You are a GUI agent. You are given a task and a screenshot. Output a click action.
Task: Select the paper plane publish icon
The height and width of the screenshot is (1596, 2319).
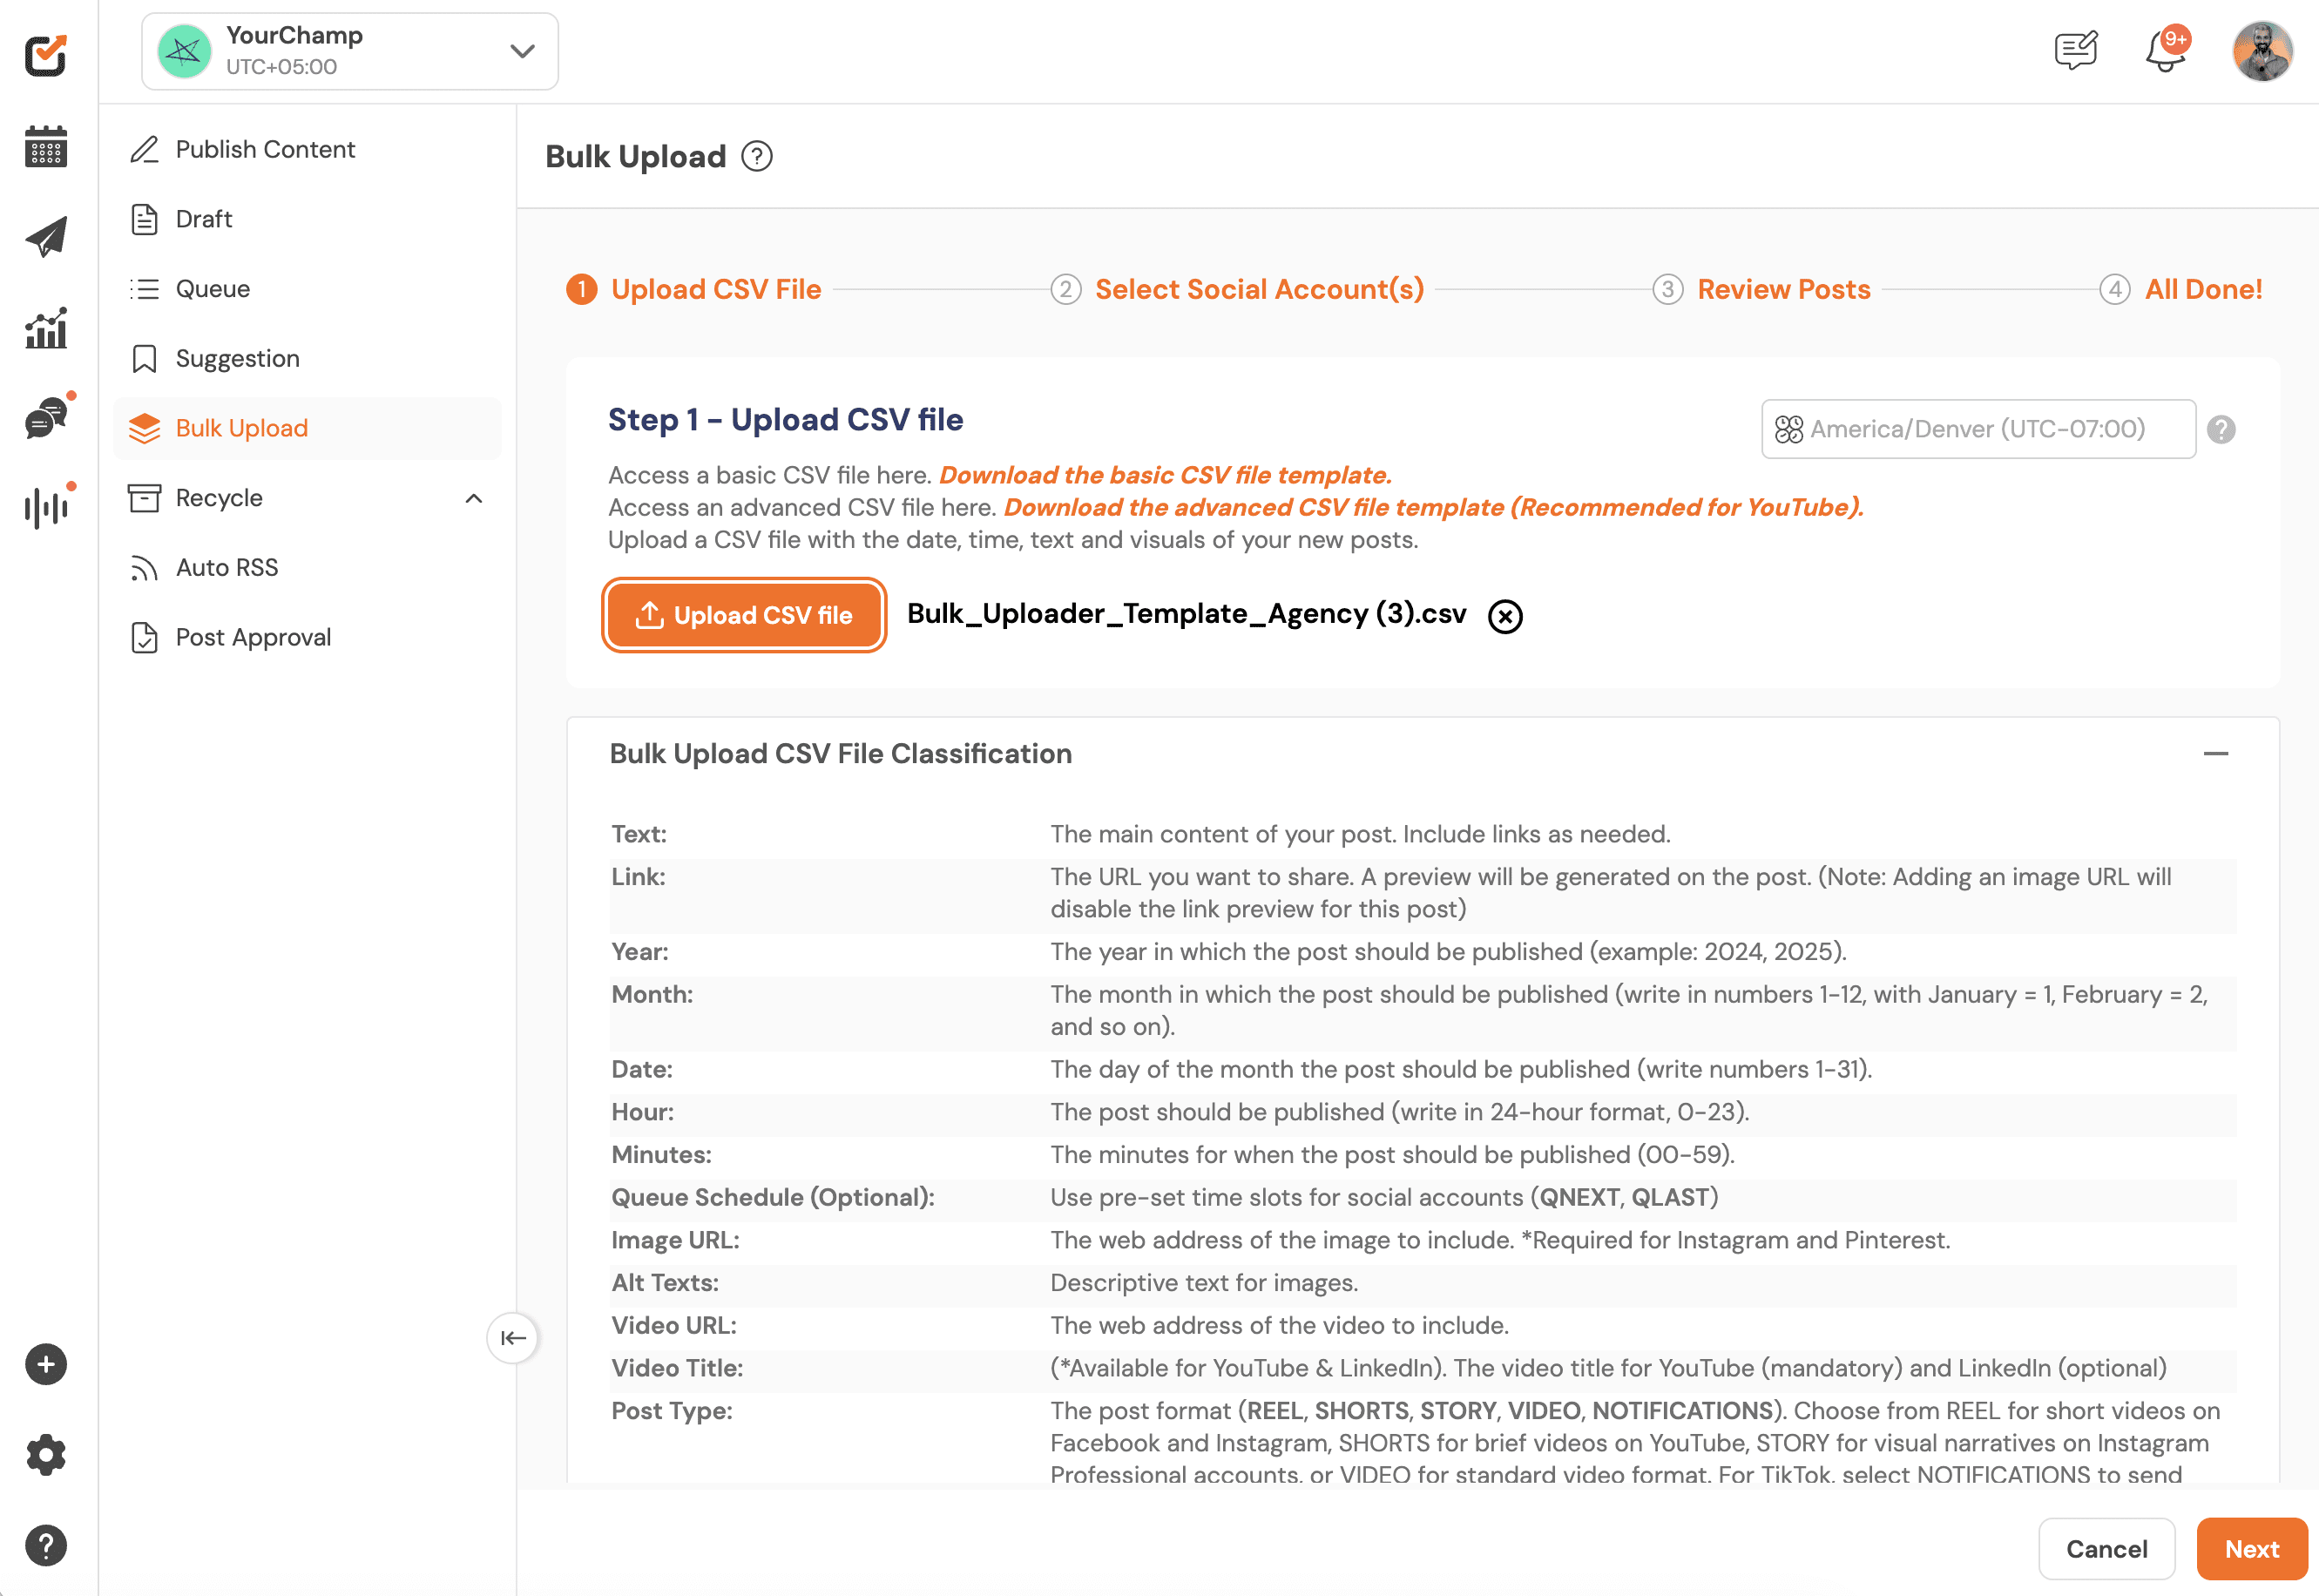coord(45,236)
